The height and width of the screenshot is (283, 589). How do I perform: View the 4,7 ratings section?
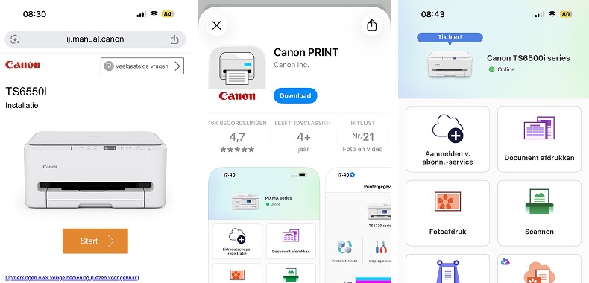point(237,136)
